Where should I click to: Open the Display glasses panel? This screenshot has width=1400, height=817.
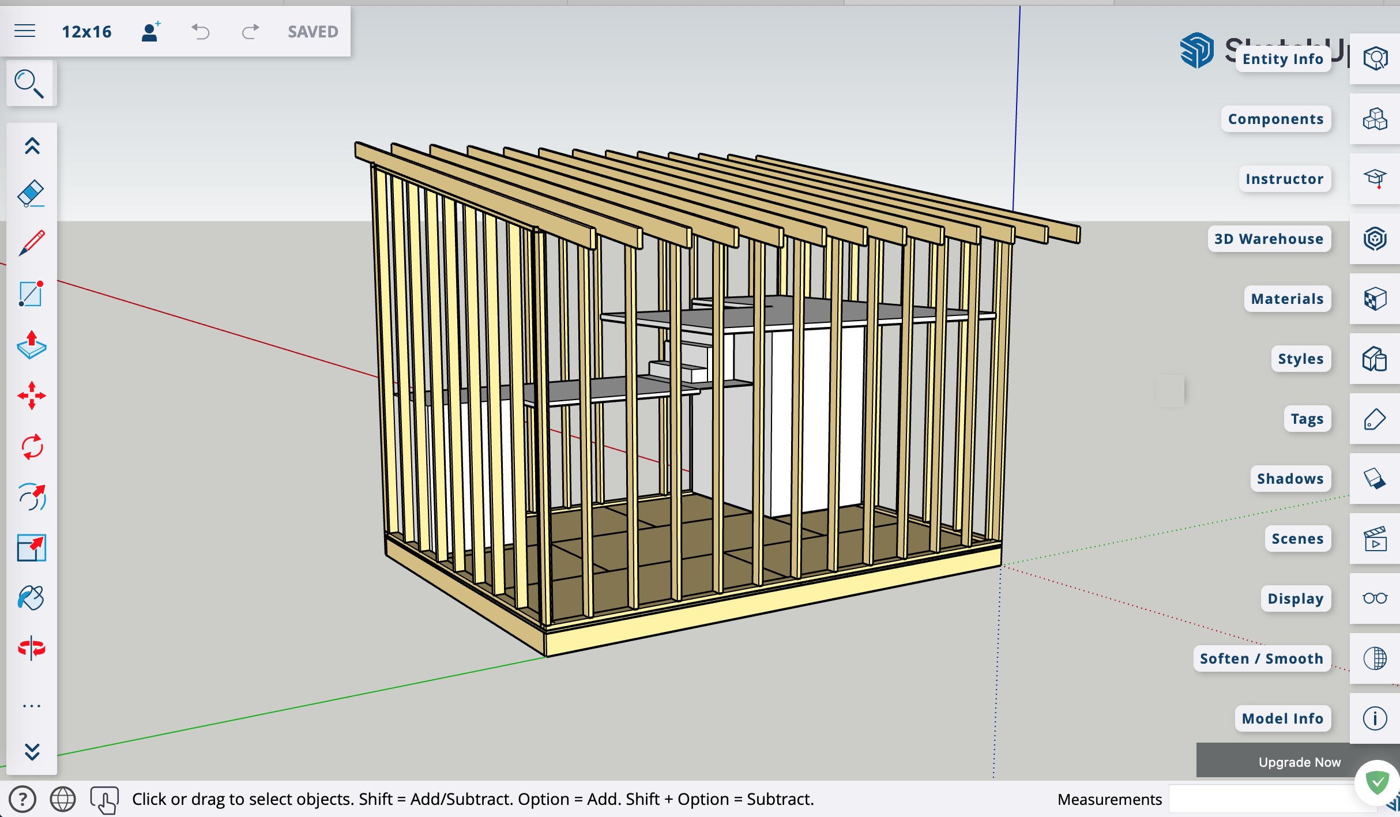[1375, 598]
